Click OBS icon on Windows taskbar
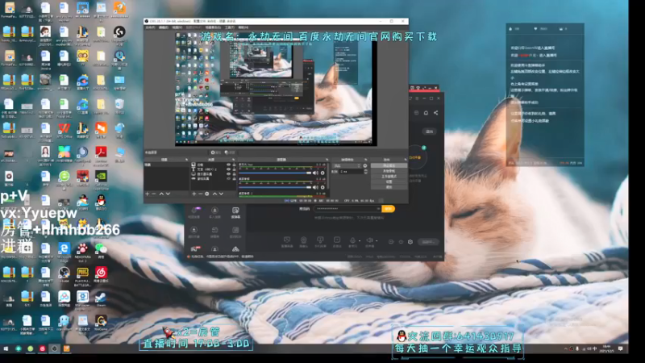Image resolution: width=645 pixels, height=363 pixels. pos(54,348)
